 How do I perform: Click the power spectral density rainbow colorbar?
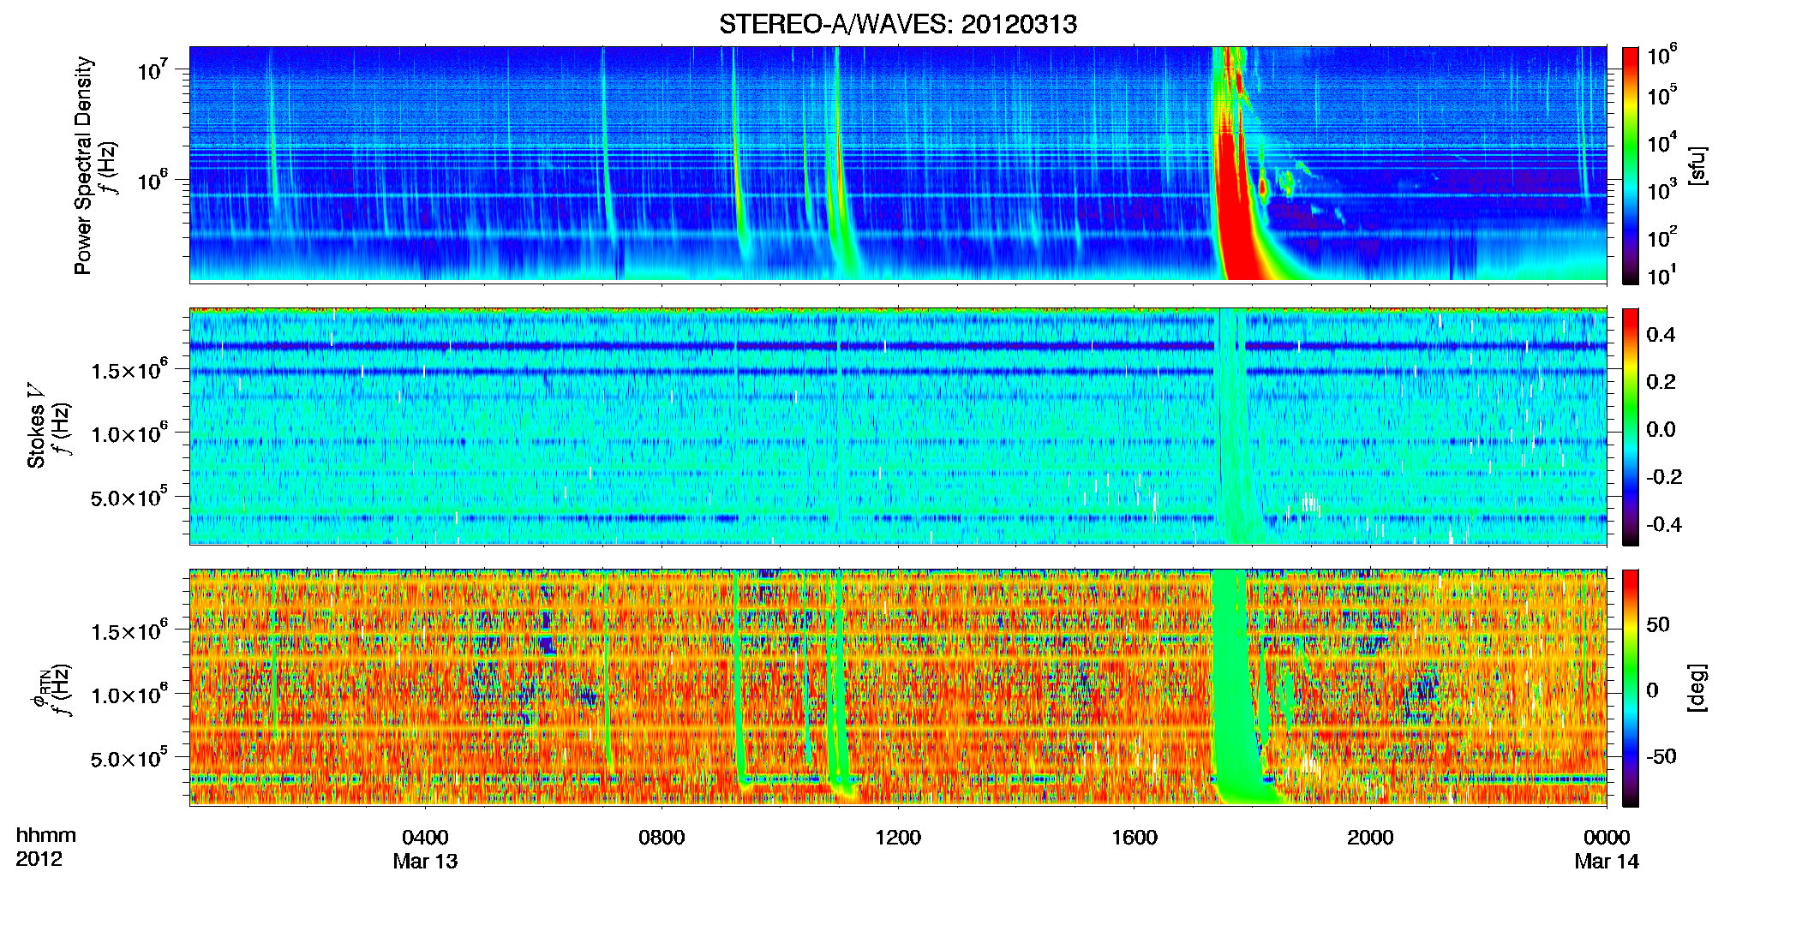[x=1631, y=165]
